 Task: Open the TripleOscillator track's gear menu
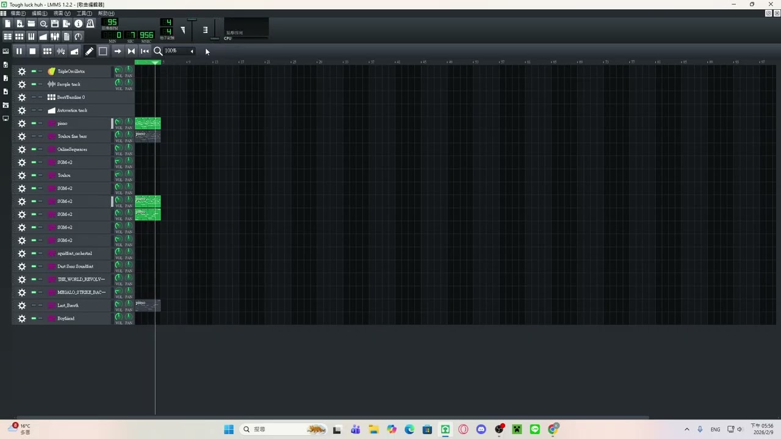[22, 71]
